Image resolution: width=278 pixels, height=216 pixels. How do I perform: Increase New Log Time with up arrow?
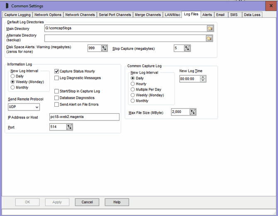point(203,77)
